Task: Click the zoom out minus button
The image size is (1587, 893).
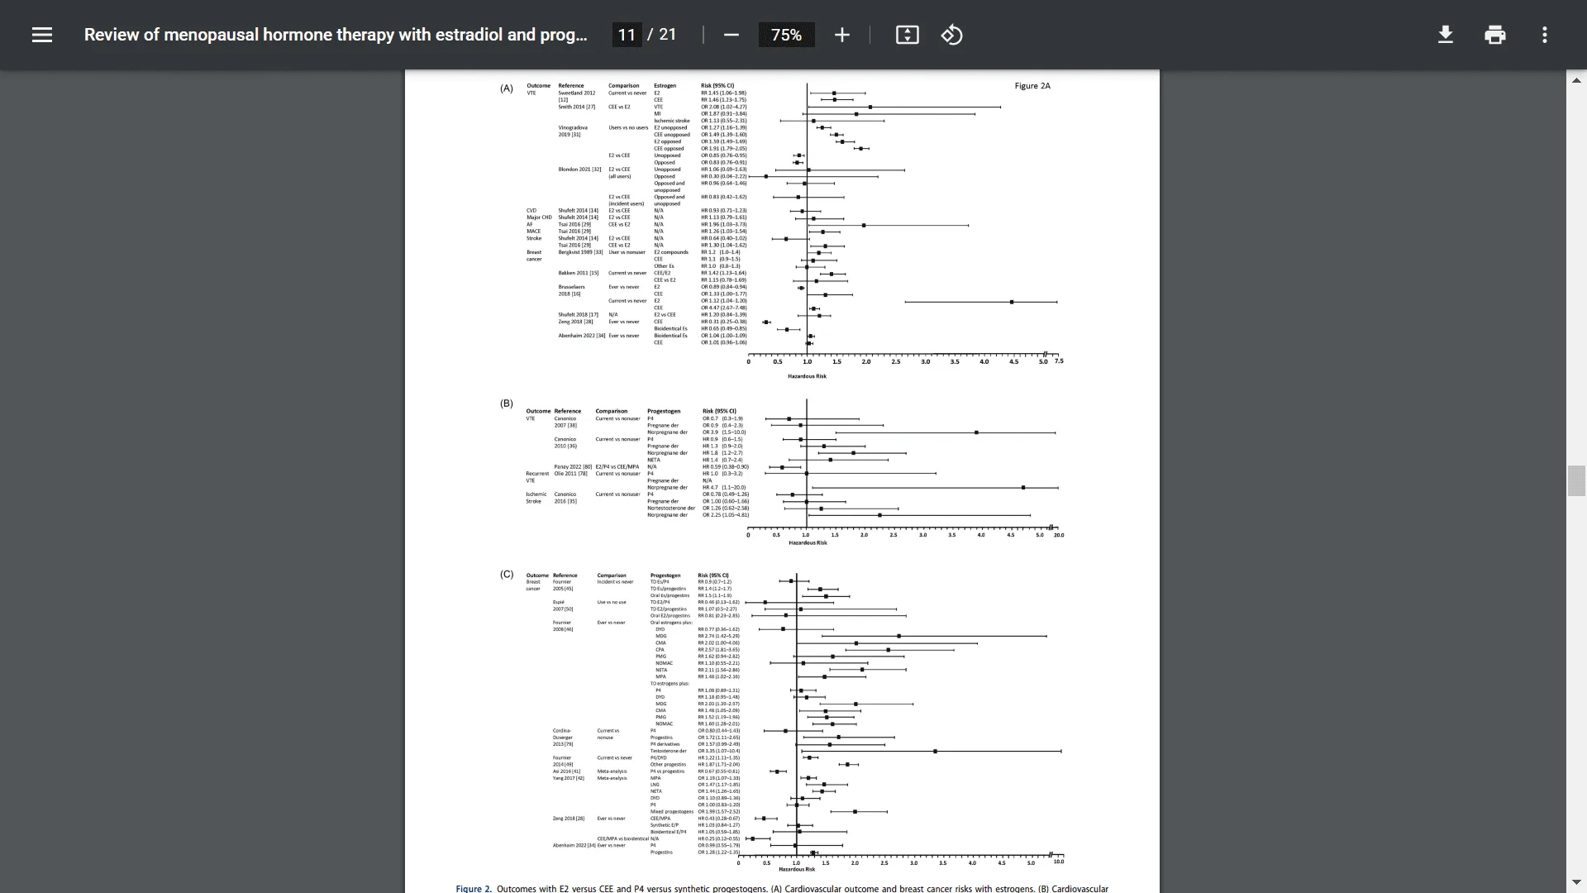Action: point(731,35)
